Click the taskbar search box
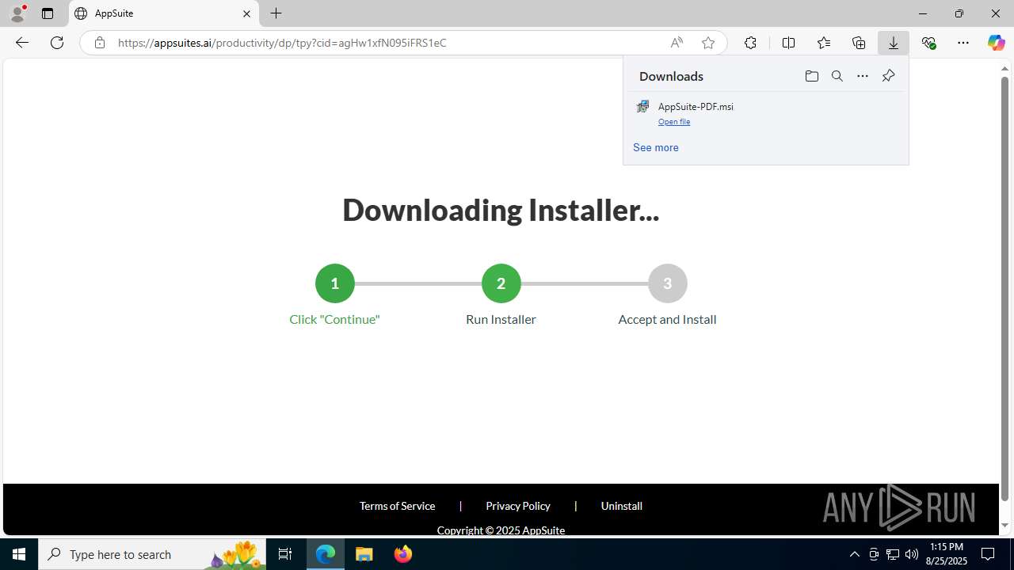1014x570 pixels. (x=152, y=554)
